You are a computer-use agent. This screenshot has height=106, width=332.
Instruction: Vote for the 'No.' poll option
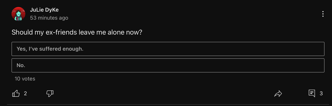point(168,65)
